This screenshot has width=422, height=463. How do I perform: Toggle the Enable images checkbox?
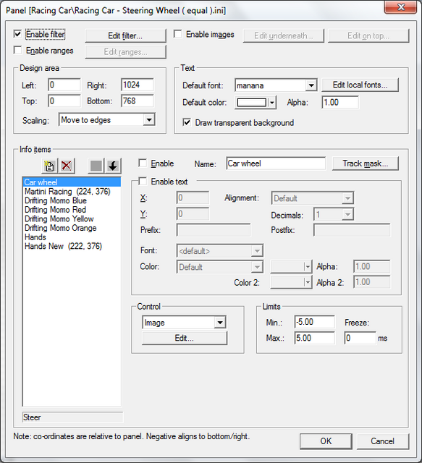pos(178,34)
